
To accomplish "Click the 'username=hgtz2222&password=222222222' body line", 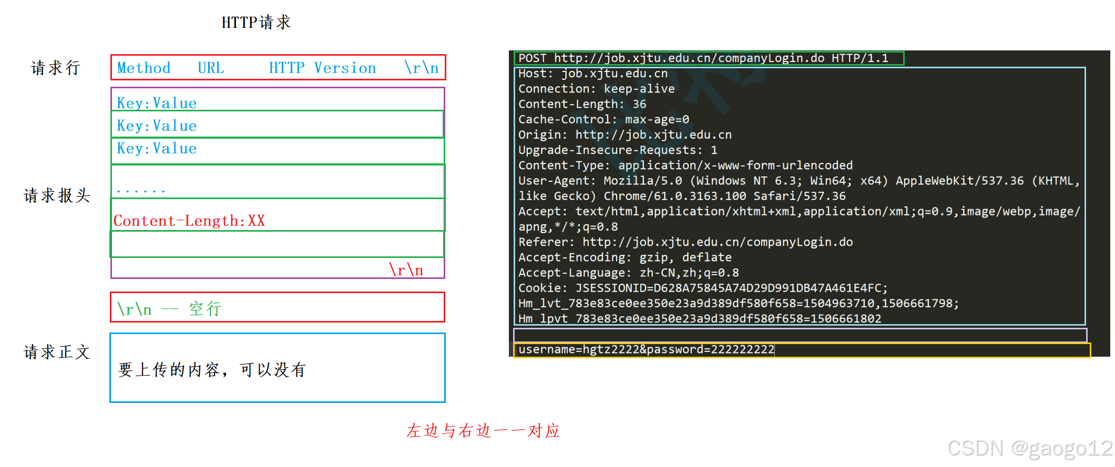I will tap(647, 349).
